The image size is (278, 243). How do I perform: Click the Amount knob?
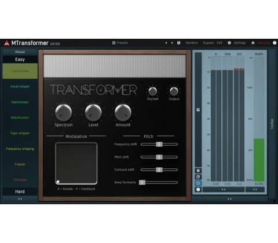point(123,112)
